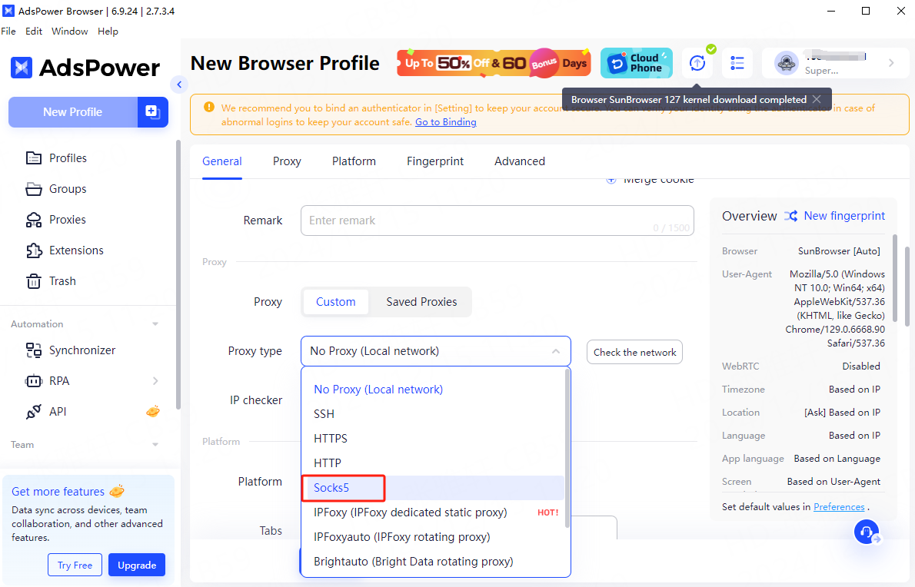This screenshot has height=587, width=915.
Task: Switch to Saved Proxies option
Action: pos(421,302)
